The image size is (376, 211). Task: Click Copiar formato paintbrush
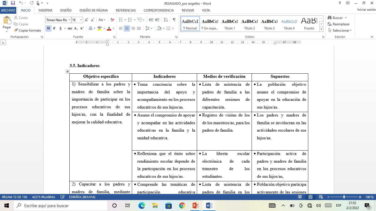[x=27, y=30]
